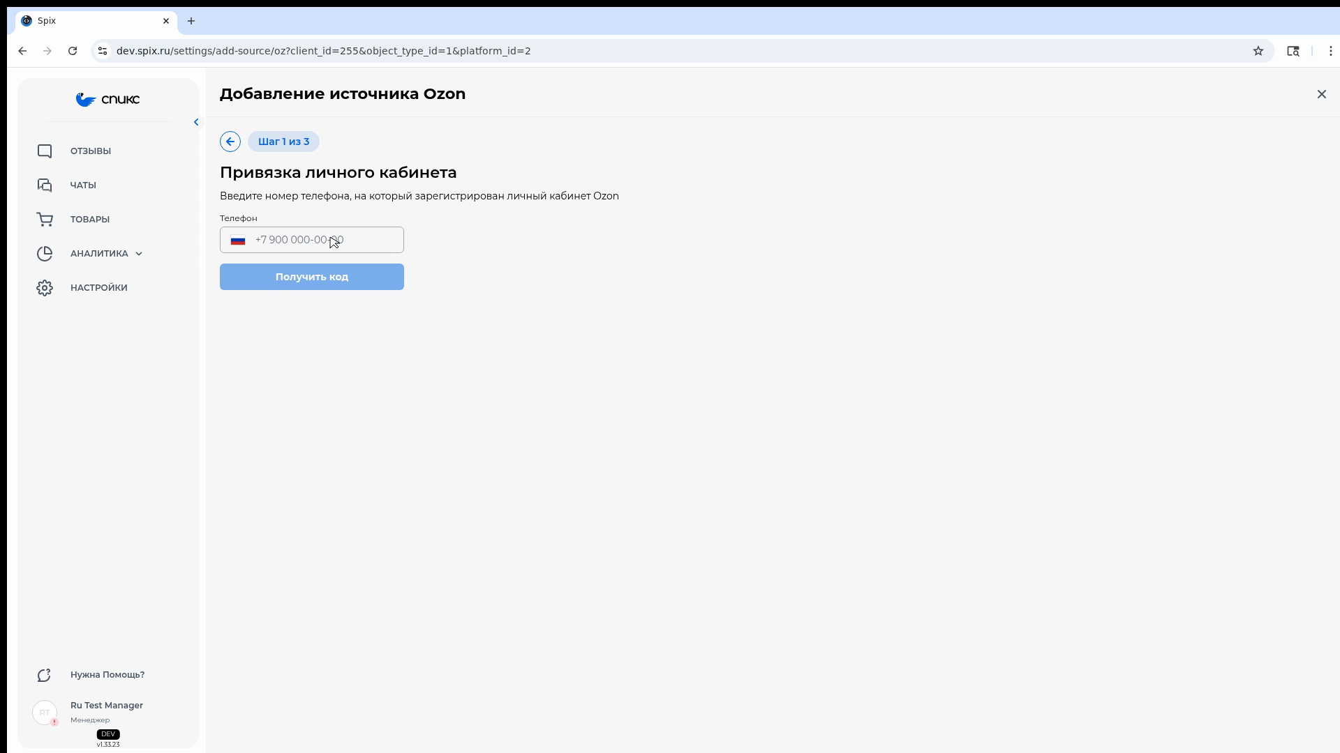Click the RT user avatar
This screenshot has height=753, width=1340.
coord(45,713)
